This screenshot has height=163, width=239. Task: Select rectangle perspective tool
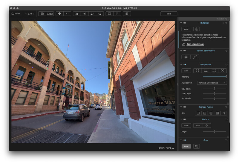click(x=214, y=71)
